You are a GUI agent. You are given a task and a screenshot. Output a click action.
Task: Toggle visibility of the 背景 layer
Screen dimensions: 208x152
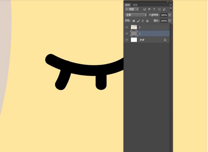[127, 40]
